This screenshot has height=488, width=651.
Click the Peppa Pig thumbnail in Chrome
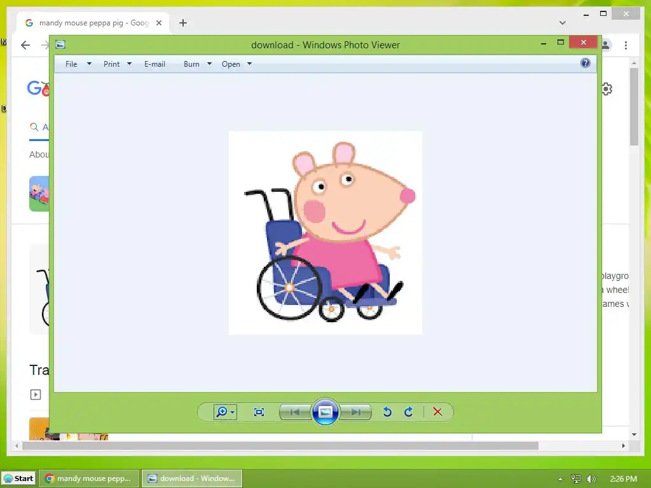[39, 194]
